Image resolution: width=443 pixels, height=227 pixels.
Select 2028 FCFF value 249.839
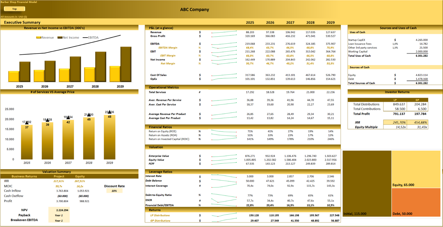click(x=311, y=164)
